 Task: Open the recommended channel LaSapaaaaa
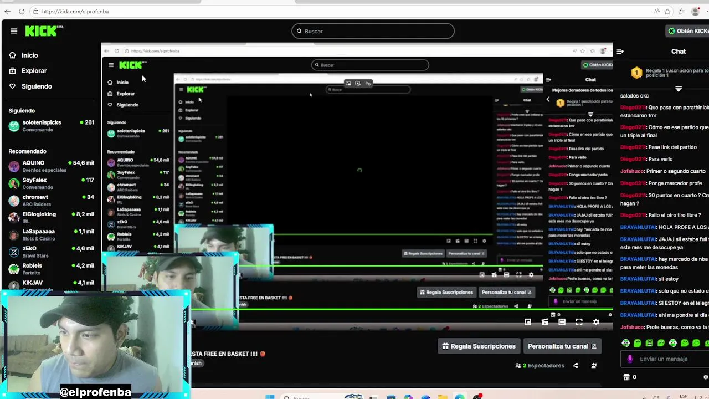click(x=52, y=235)
